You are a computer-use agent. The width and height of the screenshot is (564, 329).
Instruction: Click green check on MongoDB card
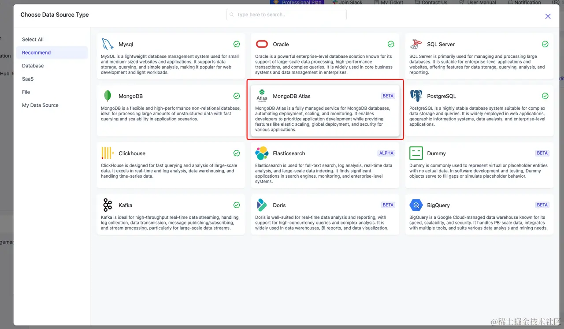[x=237, y=96]
